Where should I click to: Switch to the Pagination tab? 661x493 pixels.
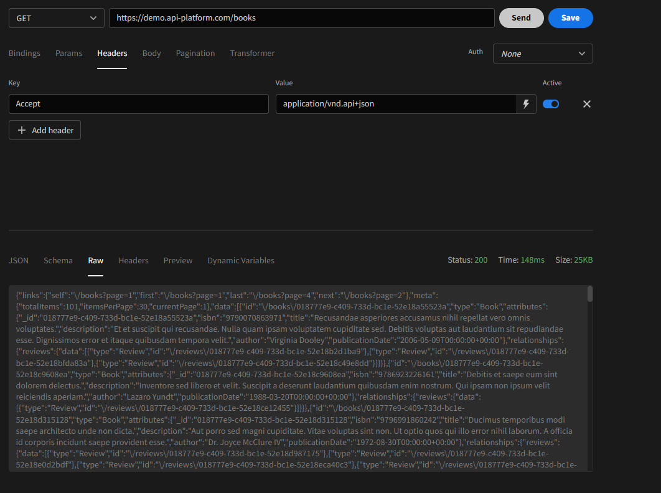pos(195,53)
